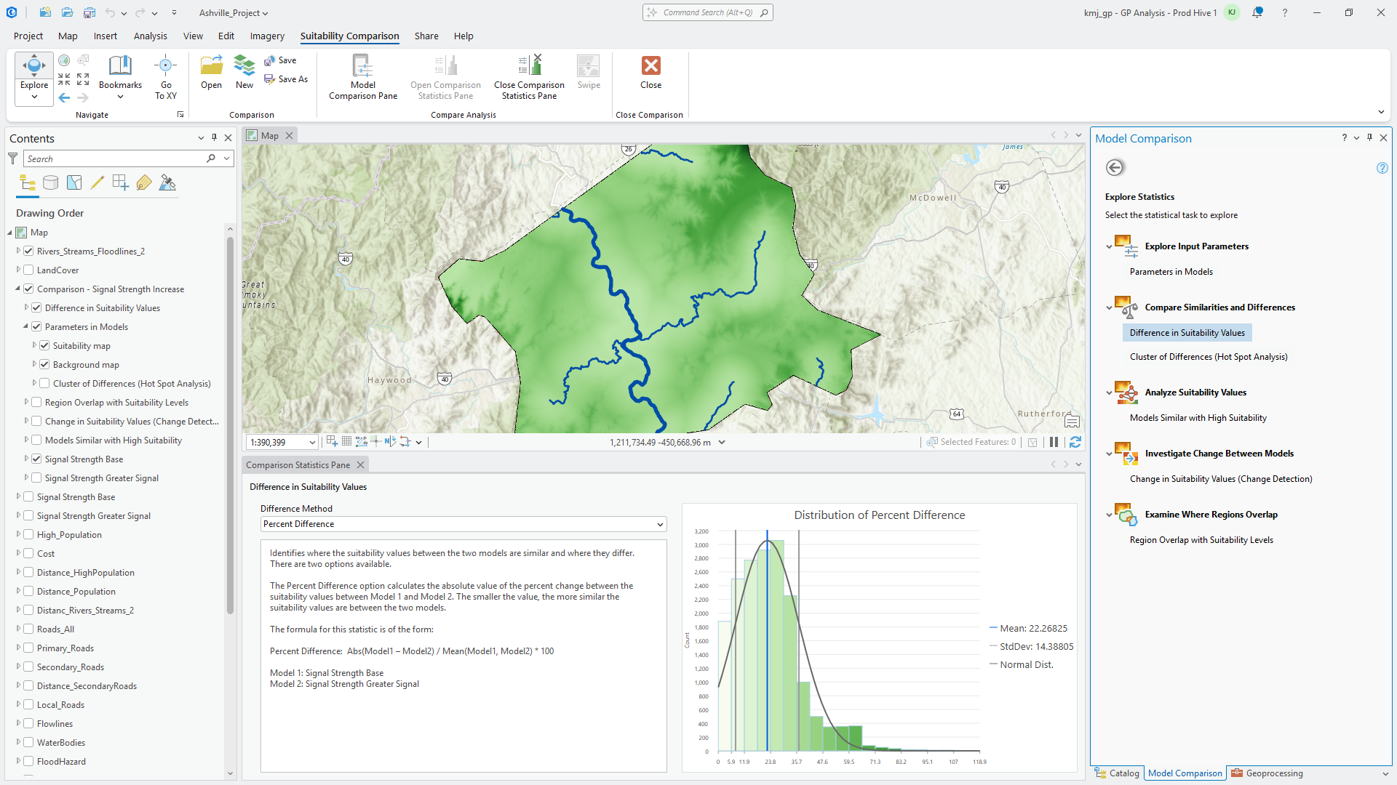Select Region Overlap with Suitability Levels

1201,540
